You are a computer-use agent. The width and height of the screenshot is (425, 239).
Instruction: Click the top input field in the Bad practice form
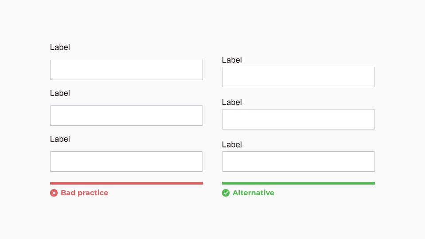pyautogui.click(x=126, y=70)
